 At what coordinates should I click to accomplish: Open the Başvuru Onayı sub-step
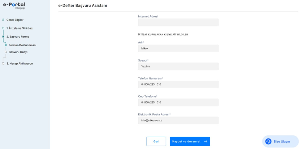tap(18, 52)
